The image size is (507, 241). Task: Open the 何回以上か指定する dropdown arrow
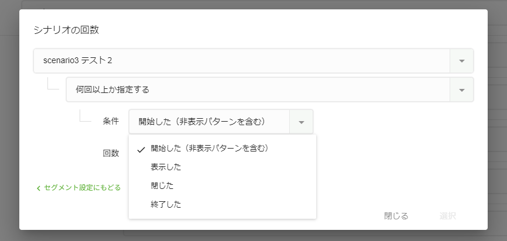(462, 90)
